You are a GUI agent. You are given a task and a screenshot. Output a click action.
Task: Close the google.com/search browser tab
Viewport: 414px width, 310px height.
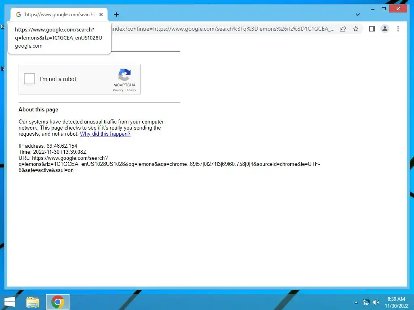101,15
